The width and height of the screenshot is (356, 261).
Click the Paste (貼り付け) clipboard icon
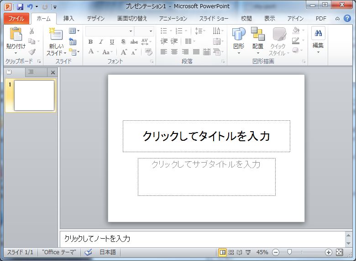pos(16,34)
